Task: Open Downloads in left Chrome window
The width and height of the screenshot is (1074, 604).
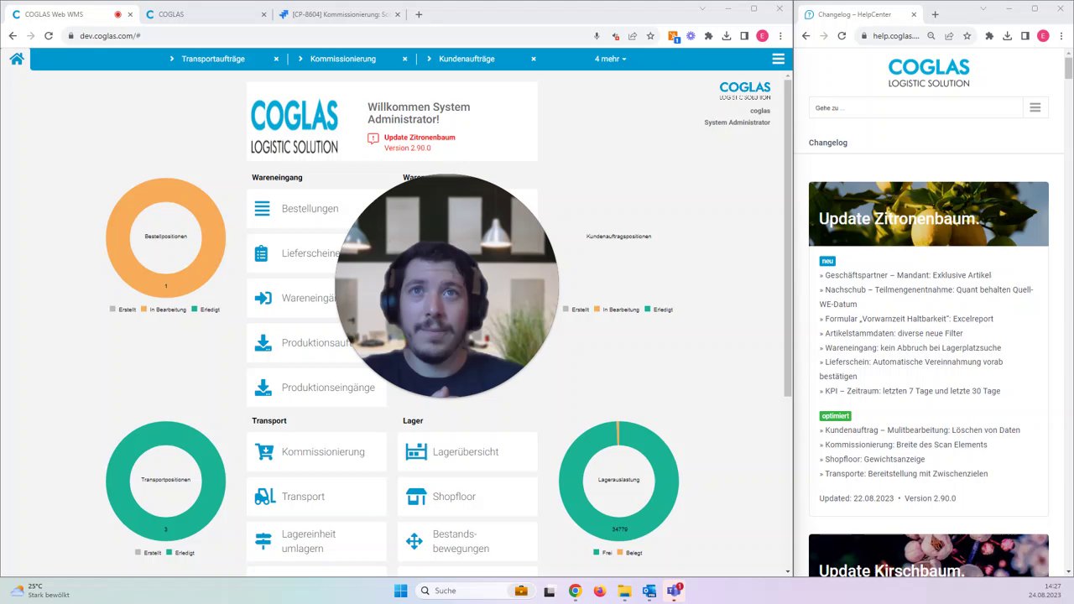Action: pos(727,36)
